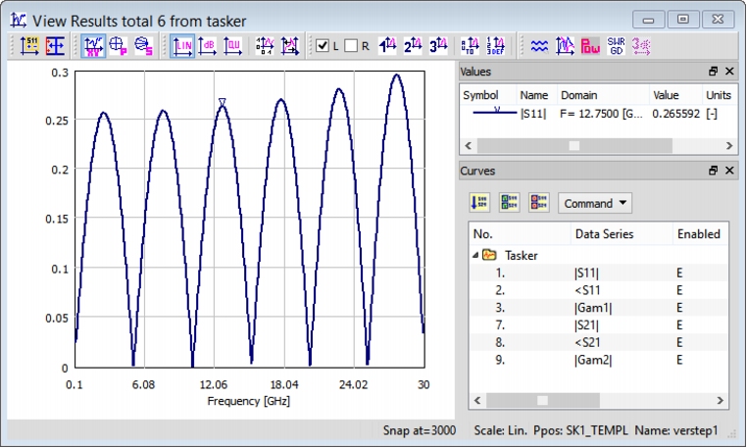Toggle Enabled 'E' for <S21 row

679,342
